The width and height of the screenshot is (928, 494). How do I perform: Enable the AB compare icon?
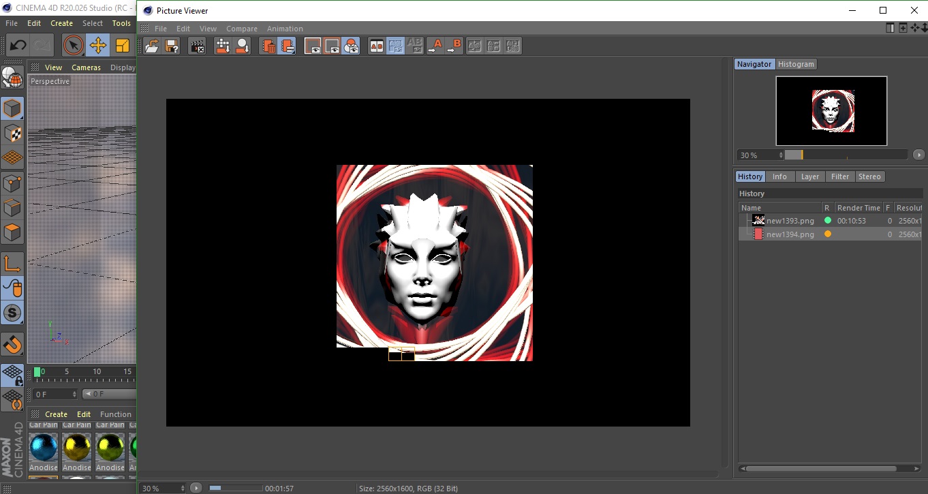pos(376,46)
